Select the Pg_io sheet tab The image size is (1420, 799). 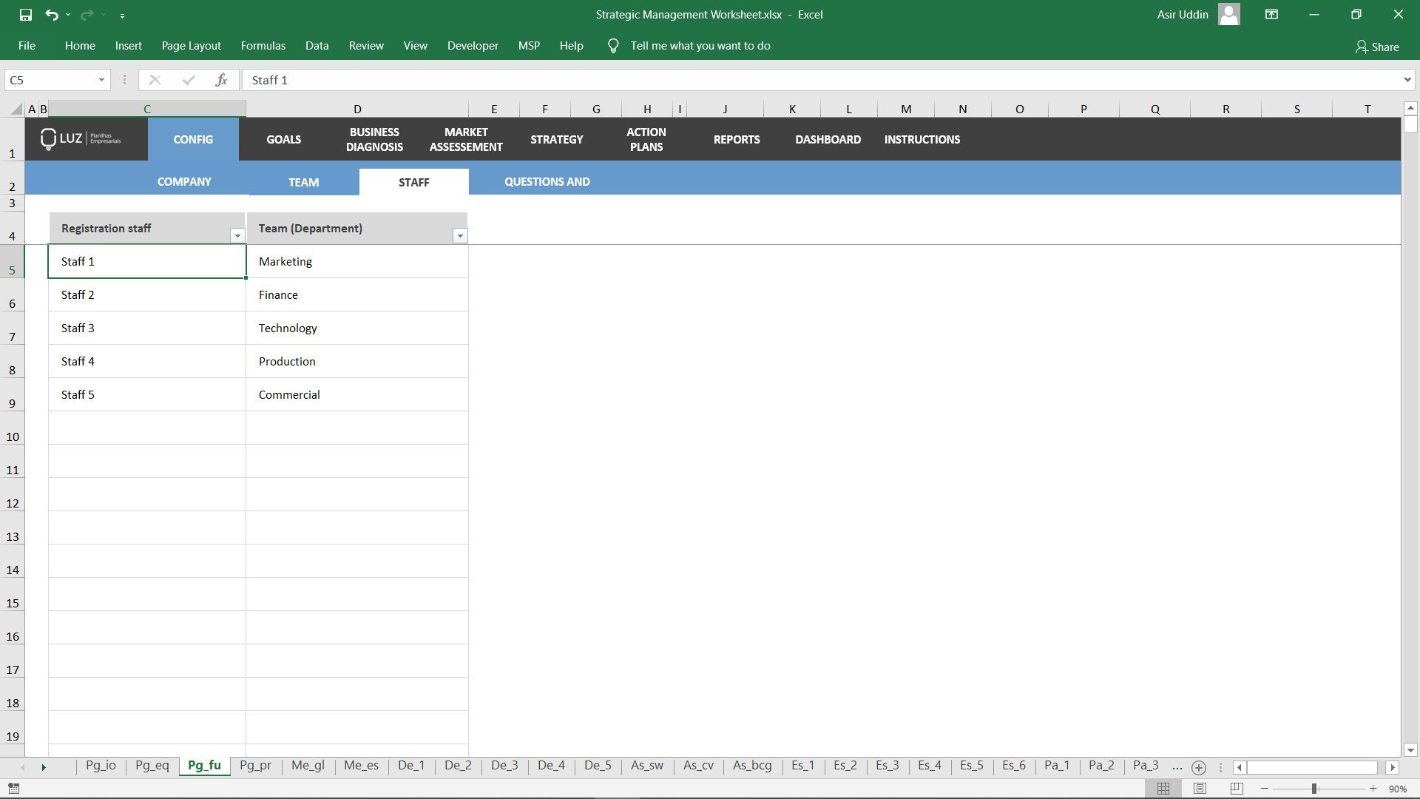click(101, 766)
